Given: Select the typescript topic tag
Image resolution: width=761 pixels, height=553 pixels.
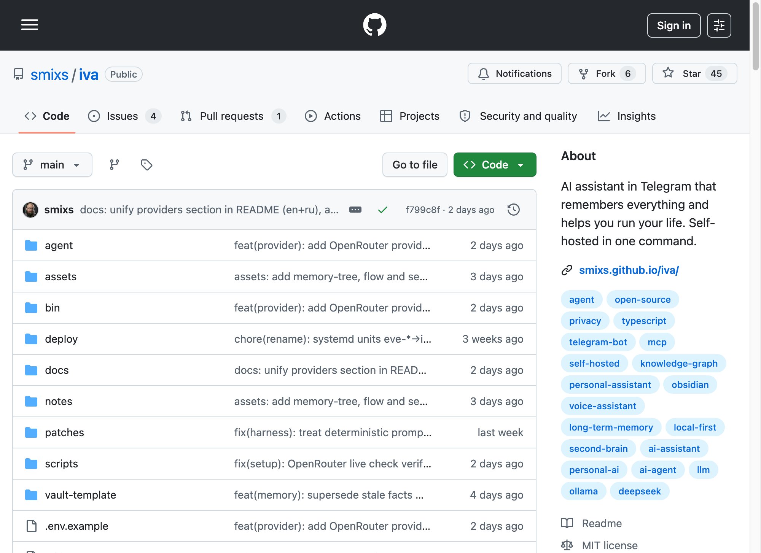Looking at the screenshot, I should tap(644, 321).
